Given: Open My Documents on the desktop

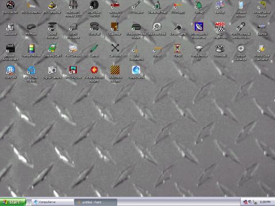Looking at the screenshot, I should (31, 5).
